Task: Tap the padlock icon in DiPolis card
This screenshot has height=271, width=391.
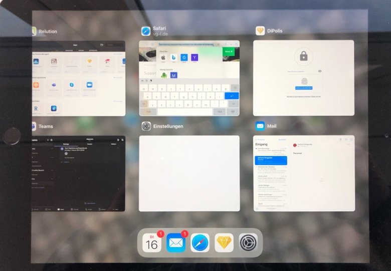Action: click(303, 56)
